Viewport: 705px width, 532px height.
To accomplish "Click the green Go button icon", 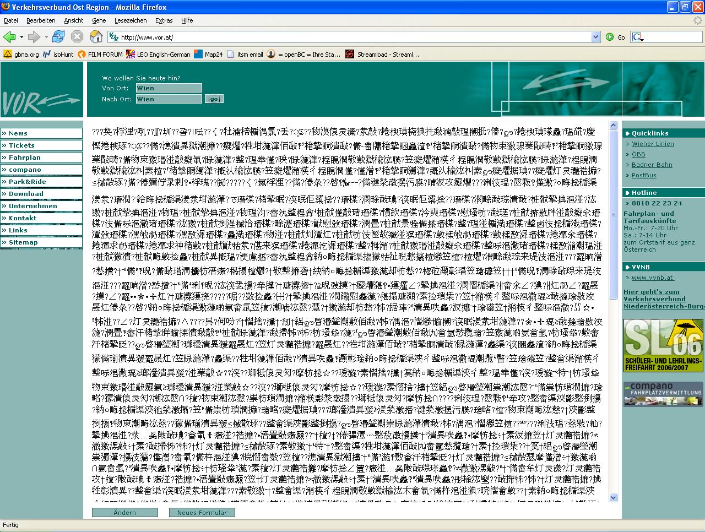I will [x=610, y=37].
